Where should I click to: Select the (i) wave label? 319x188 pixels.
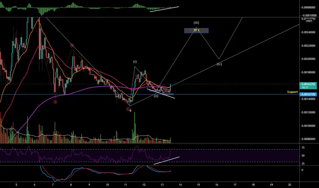tap(135, 62)
